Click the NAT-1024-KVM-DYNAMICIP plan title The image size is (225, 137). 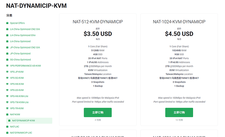pyautogui.click(x=179, y=22)
